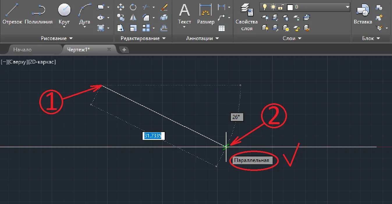The height and width of the screenshot is (204, 392).
Task: Select the Отрезок line tool
Action: tap(12, 14)
